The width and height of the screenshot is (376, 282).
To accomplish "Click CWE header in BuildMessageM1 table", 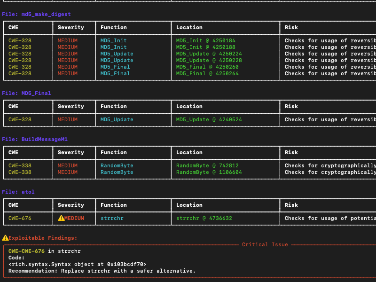I will (x=13, y=152).
